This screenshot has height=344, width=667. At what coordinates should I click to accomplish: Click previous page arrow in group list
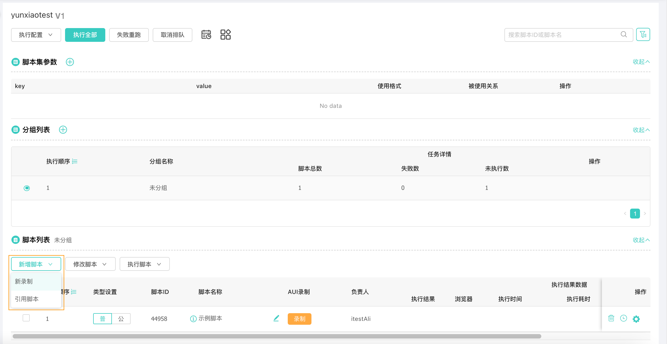point(625,214)
